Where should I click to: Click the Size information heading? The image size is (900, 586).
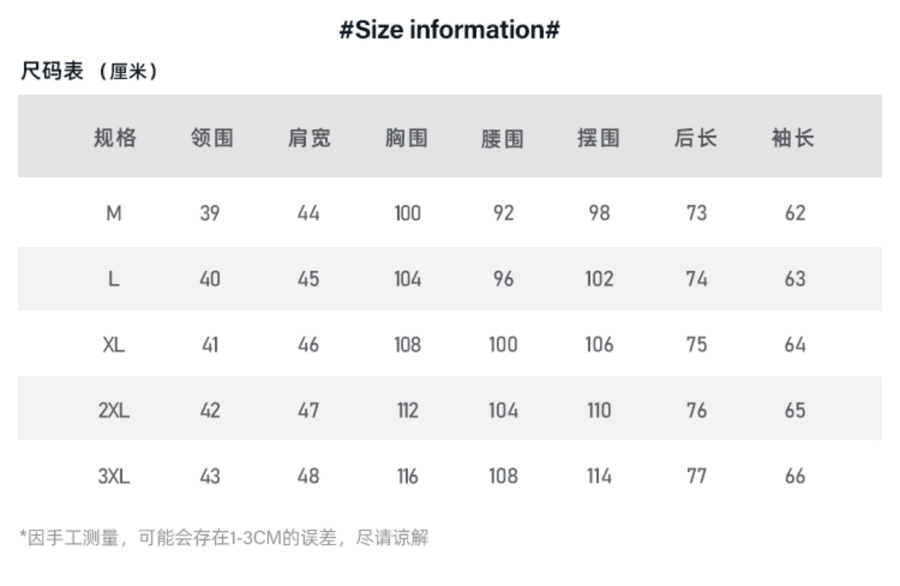pos(449,30)
